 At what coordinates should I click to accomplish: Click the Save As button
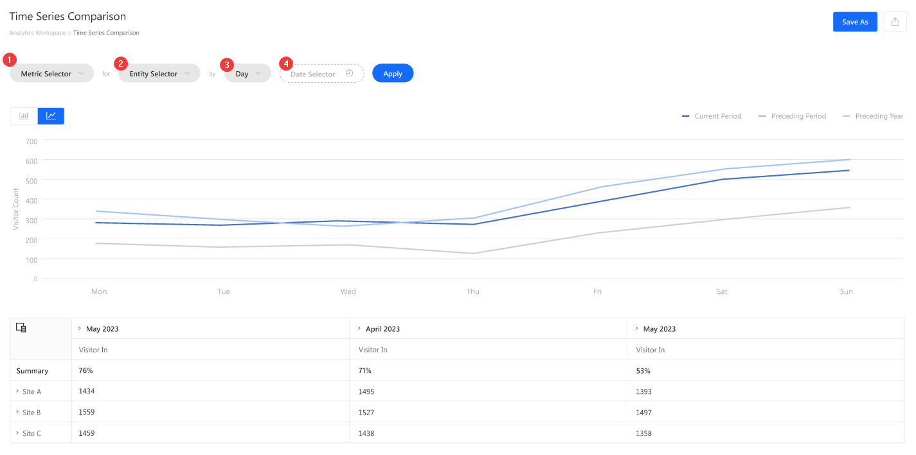point(855,22)
